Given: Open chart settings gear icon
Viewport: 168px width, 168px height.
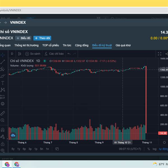Looking at the screenshot, I should 164,143.
